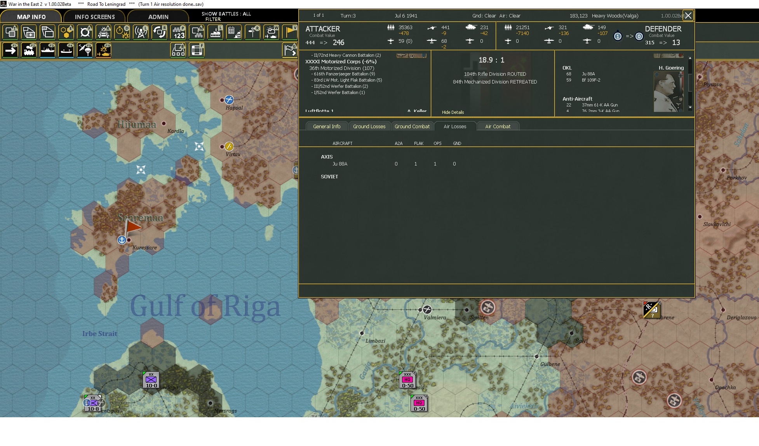
Task: Toggle rail damage (R) overlay icon
Action: coord(104,32)
